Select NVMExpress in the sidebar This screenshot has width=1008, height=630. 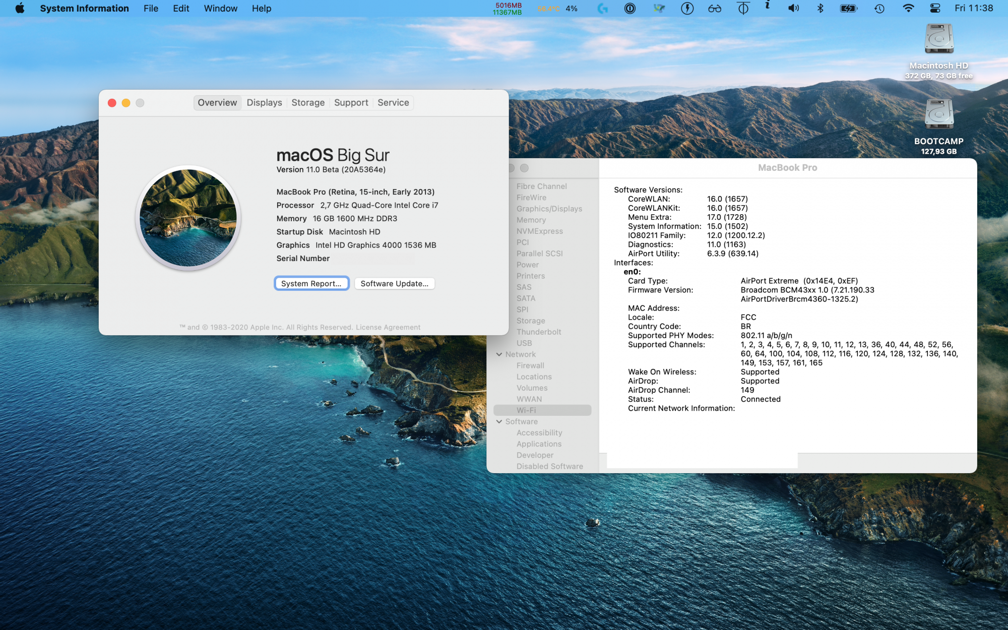539,231
